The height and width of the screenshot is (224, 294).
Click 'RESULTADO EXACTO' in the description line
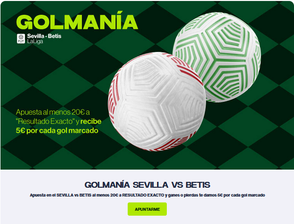tap(143, 195)
